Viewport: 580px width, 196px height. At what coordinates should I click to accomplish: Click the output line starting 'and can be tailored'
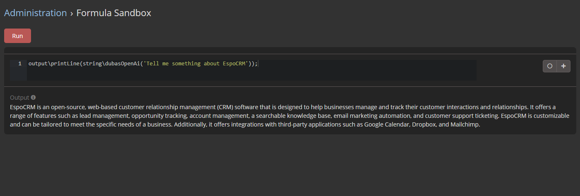tap(245, 125)
